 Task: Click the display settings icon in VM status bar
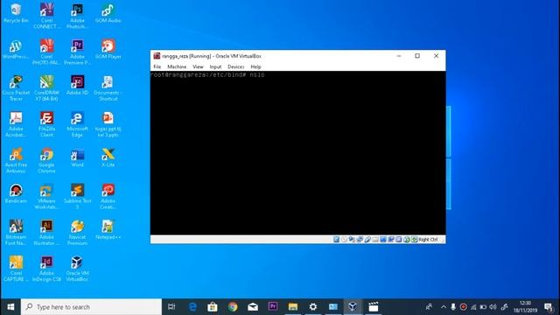point(383,239)
